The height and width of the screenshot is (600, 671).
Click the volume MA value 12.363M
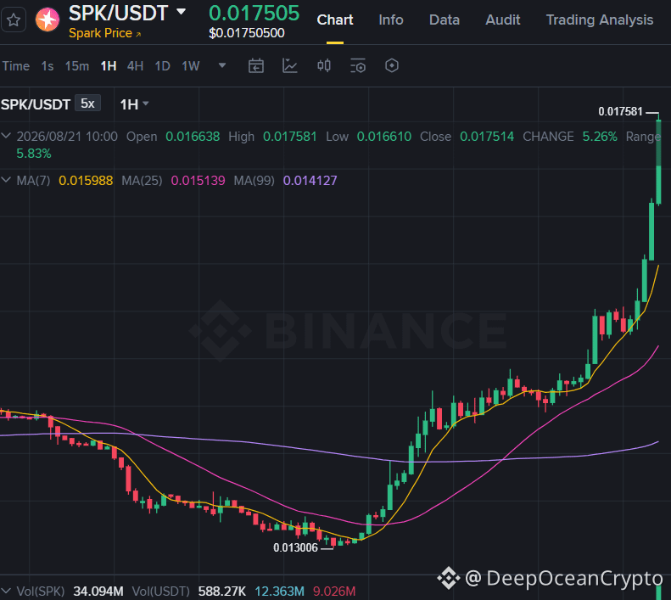(x=279, y=591)
